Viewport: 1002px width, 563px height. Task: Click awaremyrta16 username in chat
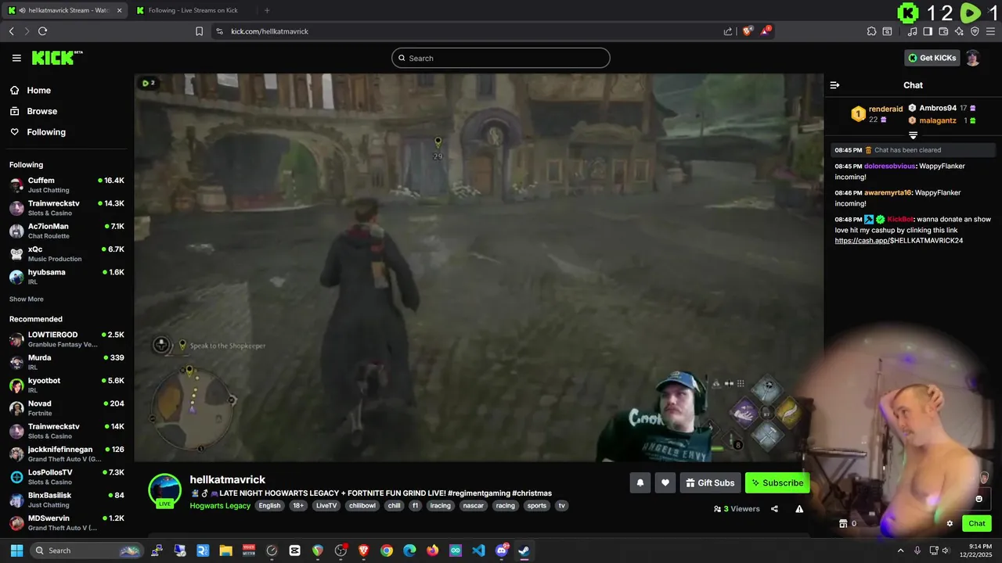click(888, 192)
